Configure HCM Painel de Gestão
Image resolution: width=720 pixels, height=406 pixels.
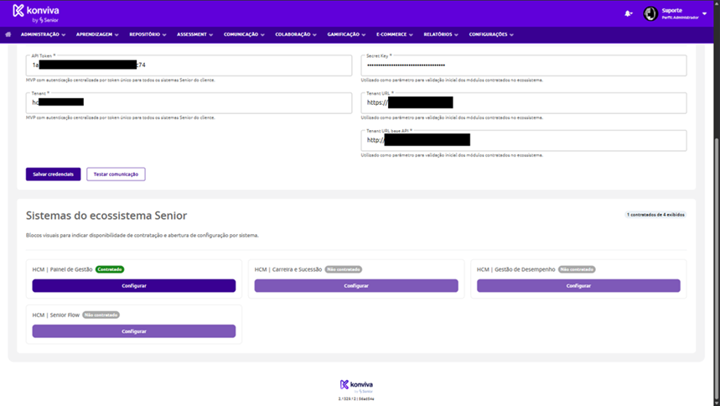pos(133,285)
